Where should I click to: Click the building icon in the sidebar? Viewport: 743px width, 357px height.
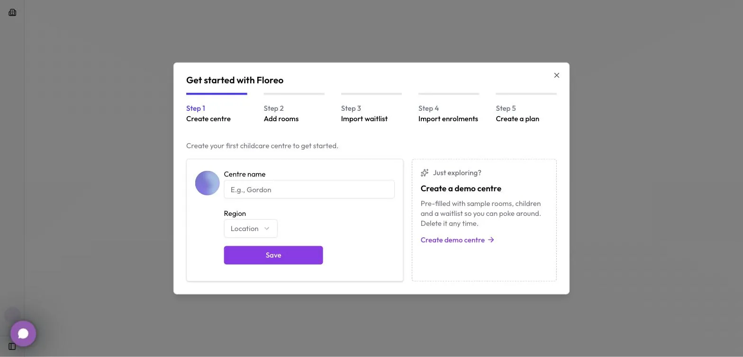[x=12, y=13]
